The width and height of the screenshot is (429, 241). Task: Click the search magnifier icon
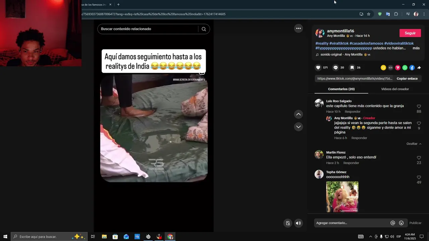(204, 29)
